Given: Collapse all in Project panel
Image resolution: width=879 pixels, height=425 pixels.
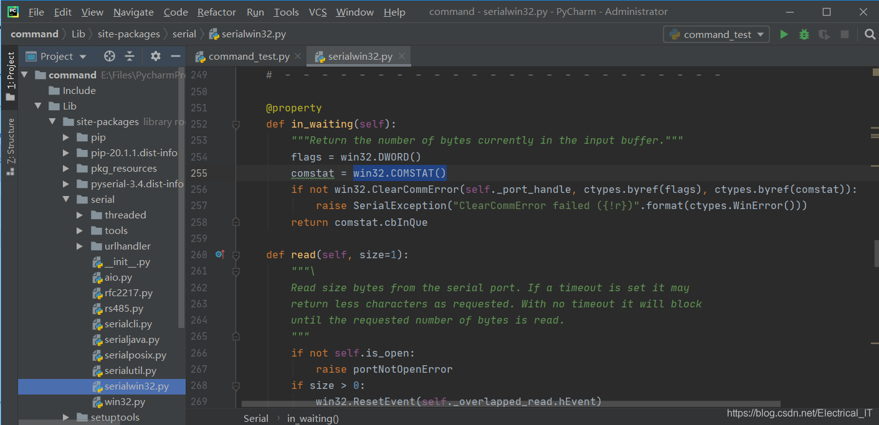Looking at the screenshot, I should click(x=130, y=57).
